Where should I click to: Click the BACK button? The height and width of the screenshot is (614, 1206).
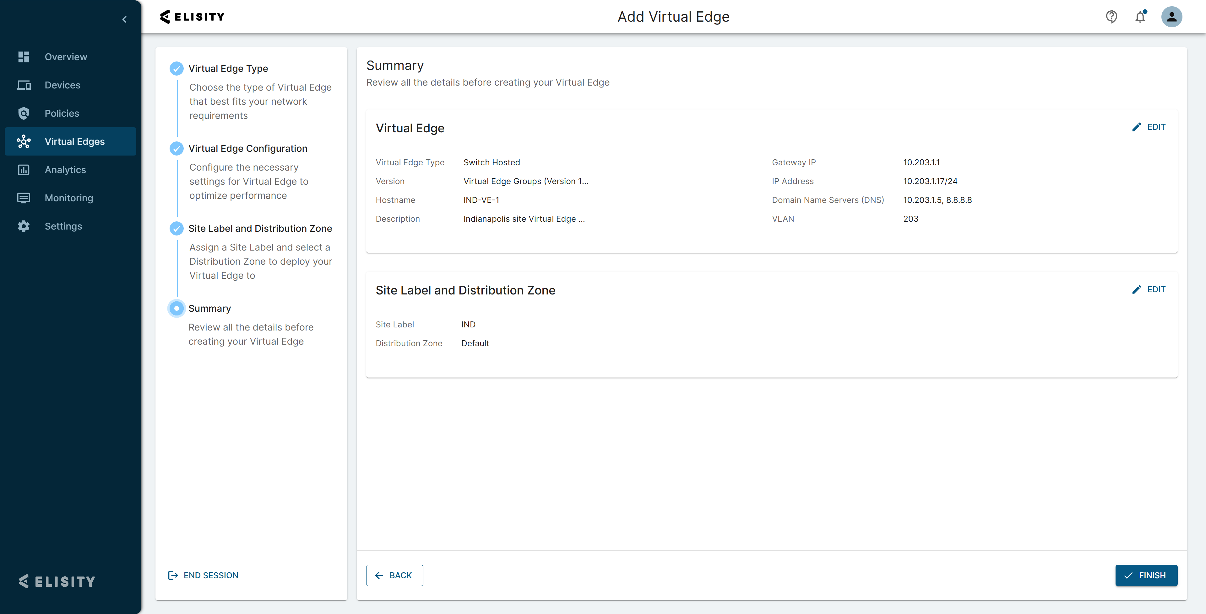pos(395,575)
